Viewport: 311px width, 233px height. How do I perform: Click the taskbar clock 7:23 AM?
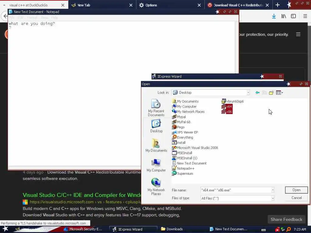pyautogui.click(x=300, y=229)
